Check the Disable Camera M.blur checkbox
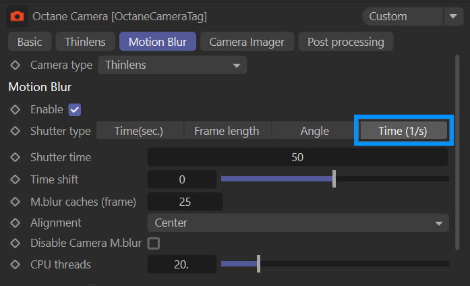This screenshot has width=470, height=286. point(154,244)
